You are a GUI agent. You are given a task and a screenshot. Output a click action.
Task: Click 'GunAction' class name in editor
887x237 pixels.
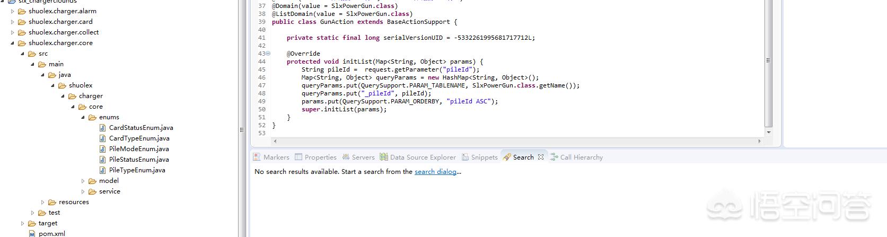[337, 22]
